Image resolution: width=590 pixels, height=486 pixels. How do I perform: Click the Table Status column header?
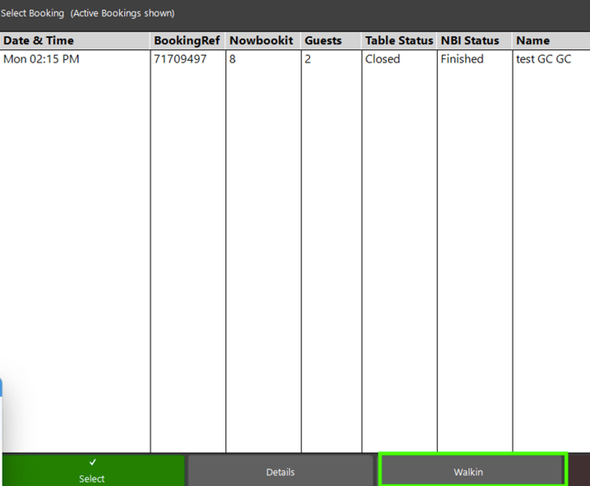tap(399, 40)
